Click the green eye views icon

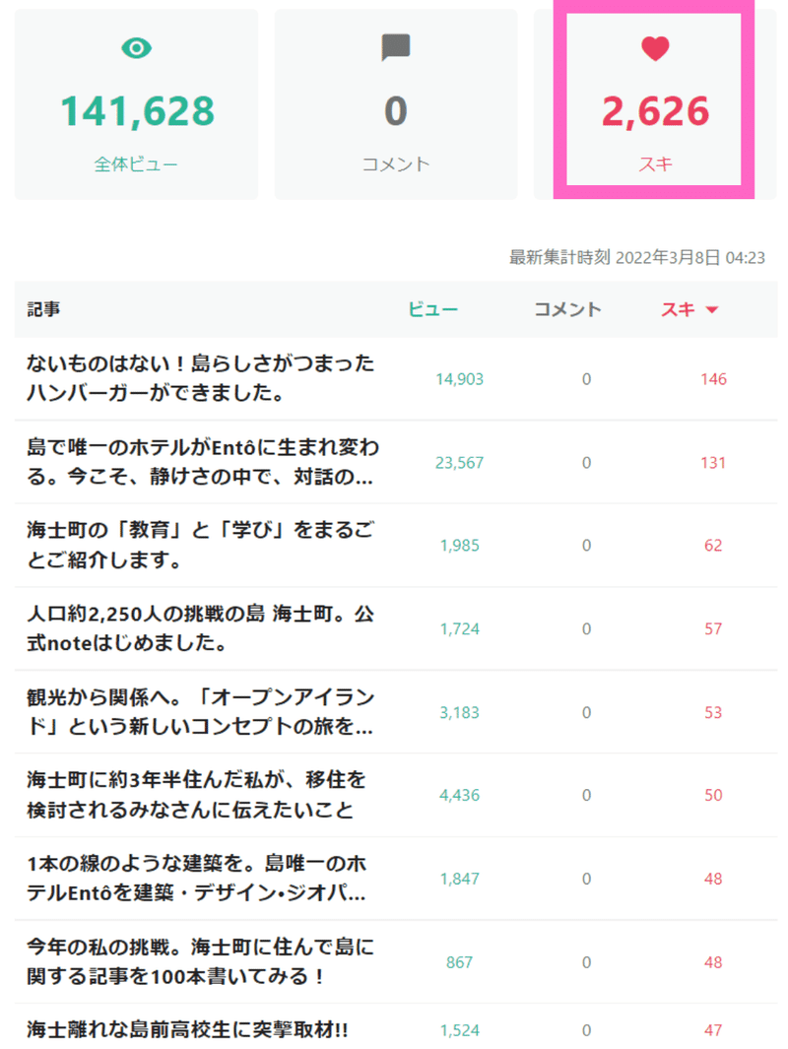point(137,48)
